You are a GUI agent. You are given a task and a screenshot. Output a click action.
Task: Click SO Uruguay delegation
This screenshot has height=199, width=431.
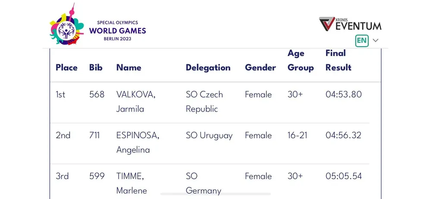click(209, 135)
